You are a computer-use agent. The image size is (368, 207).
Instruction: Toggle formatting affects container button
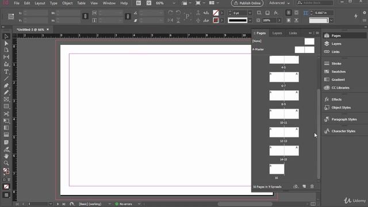[4, 180]
